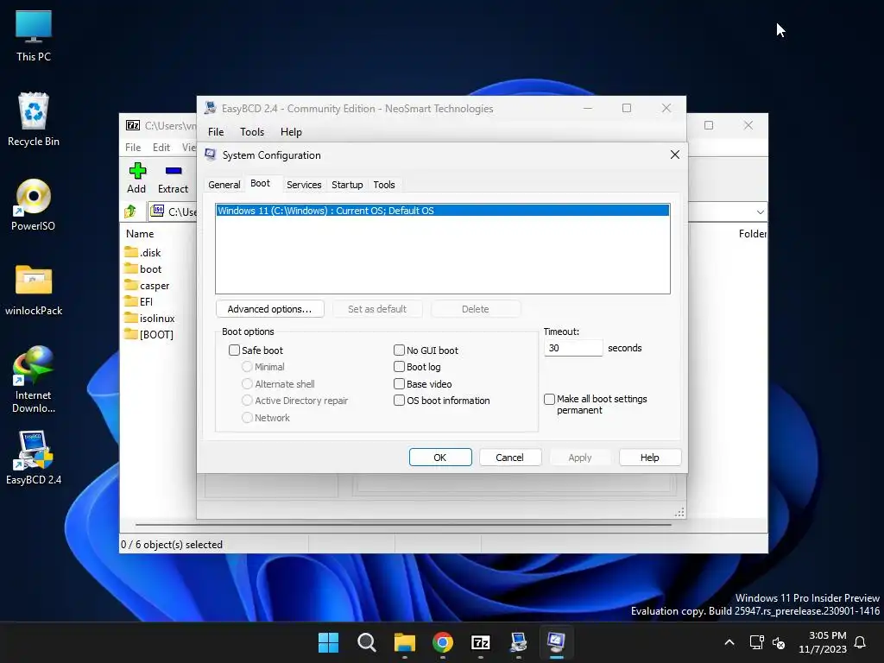Open File Explorer from the taskbar

[x=404, y=642]
